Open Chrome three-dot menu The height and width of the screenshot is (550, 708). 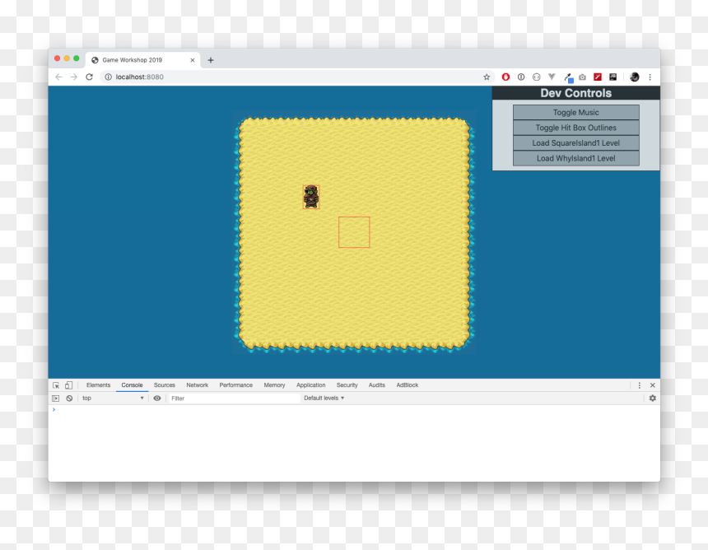650,77
